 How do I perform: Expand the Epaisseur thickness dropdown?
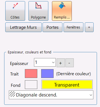tap(45, 62)
